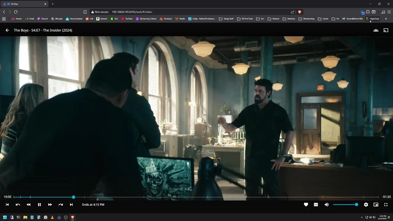Click the 'Ends at 4:15 PM' text

click(x=93, y=204)
